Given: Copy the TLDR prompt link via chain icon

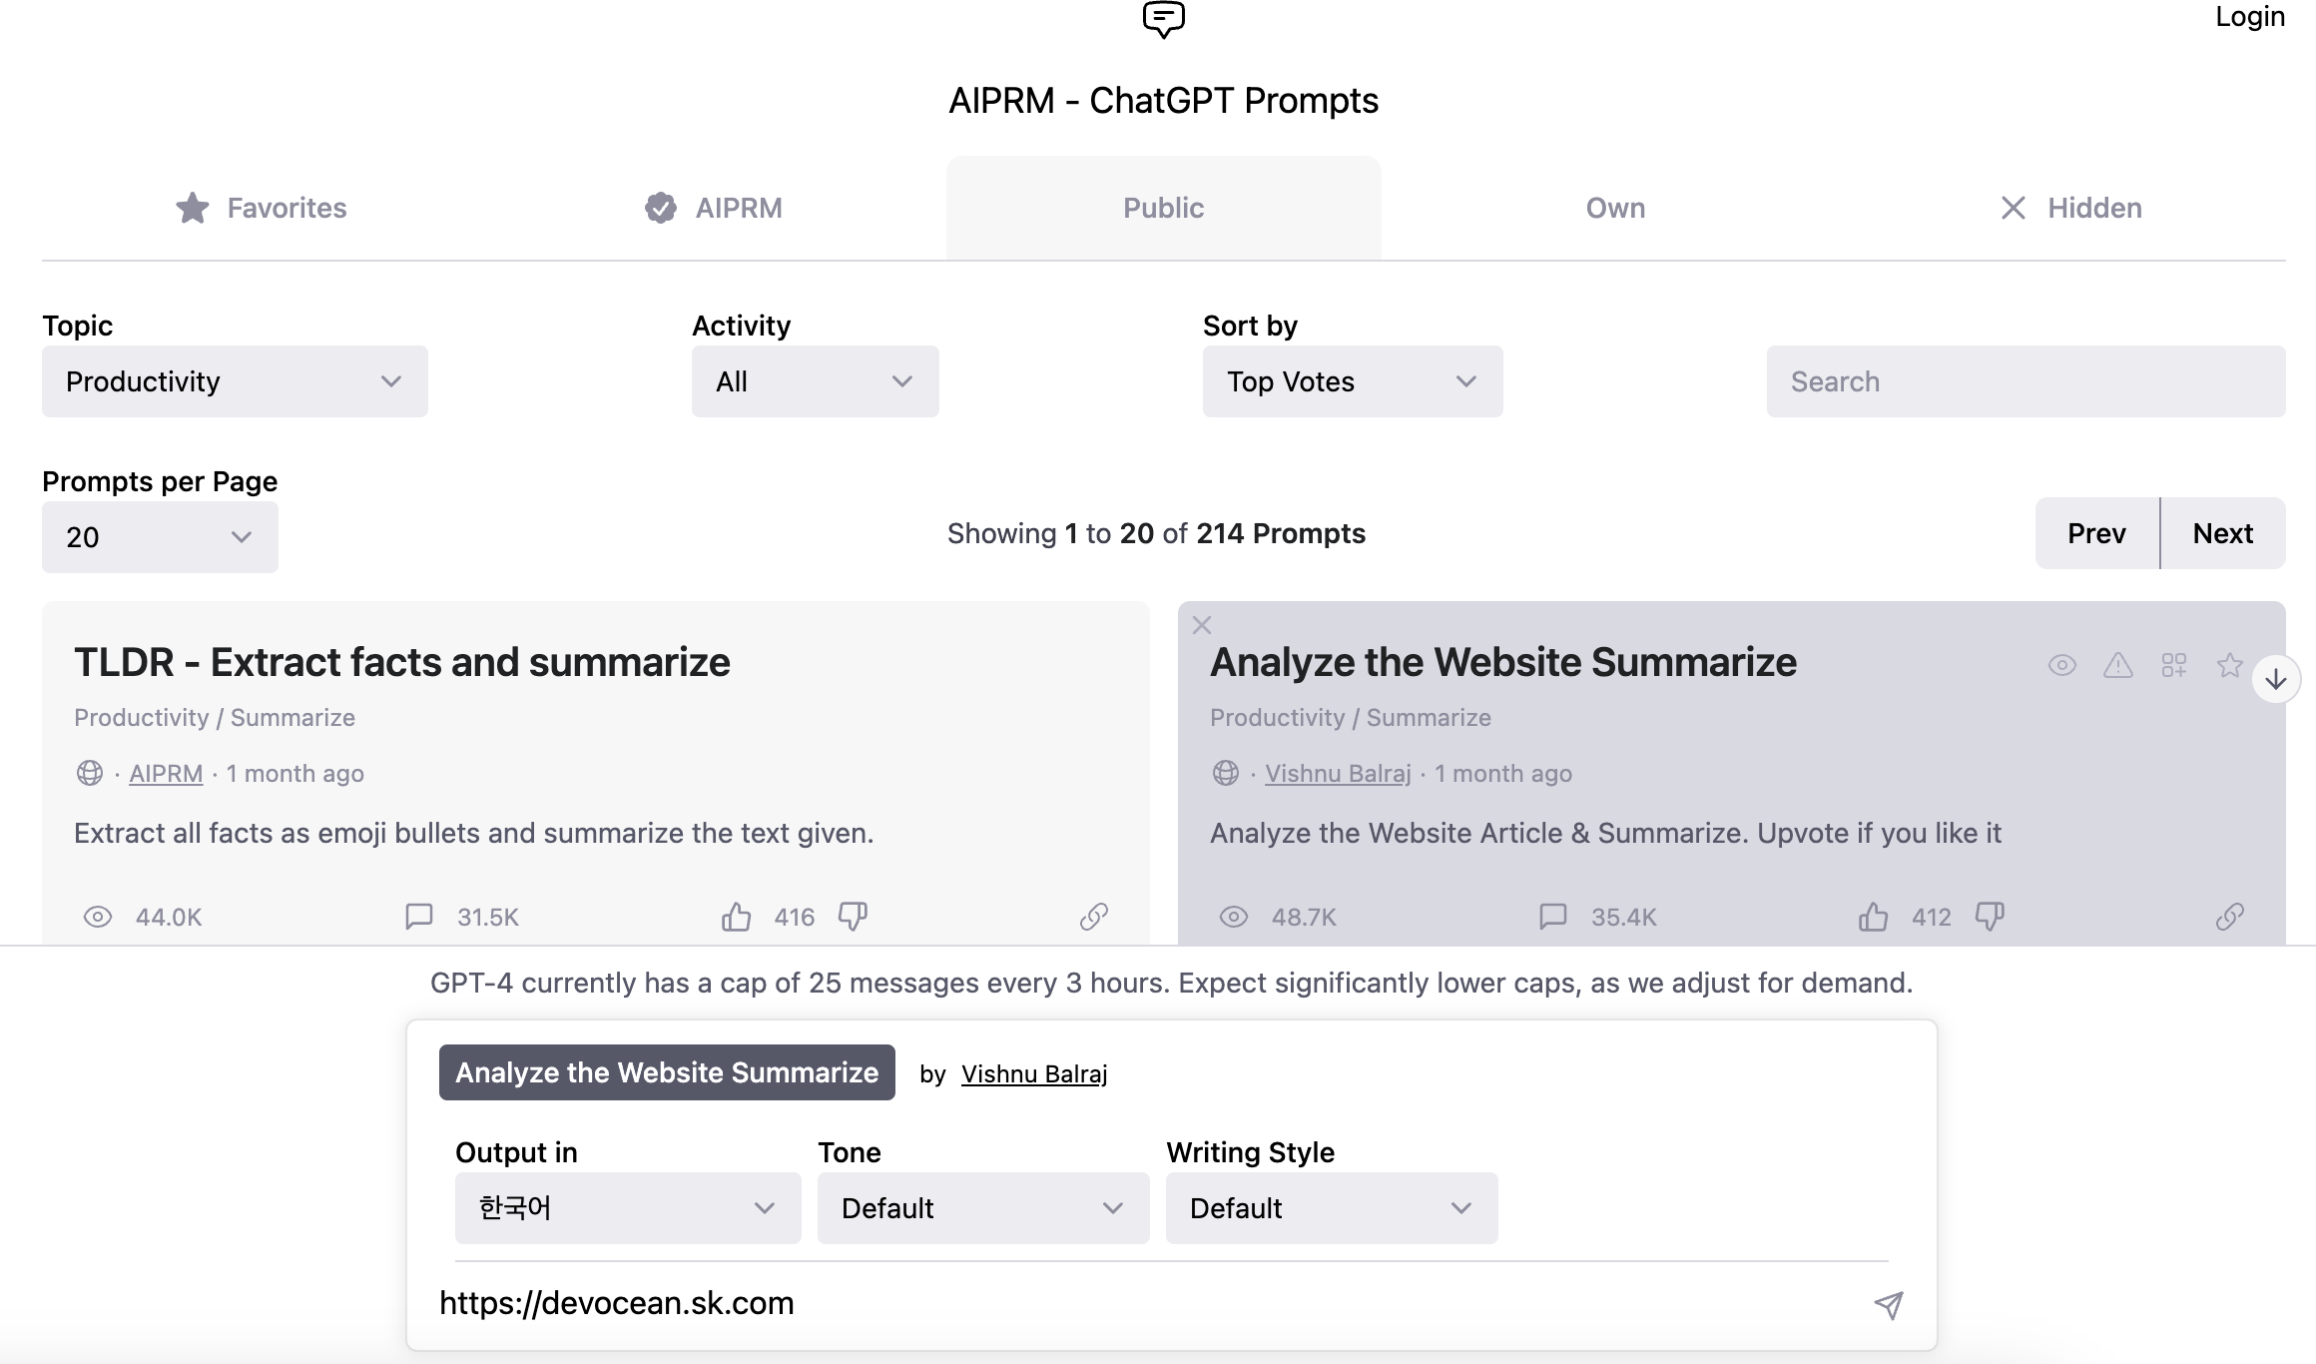Looking at the screenshot, I should tap(1094, 917).
